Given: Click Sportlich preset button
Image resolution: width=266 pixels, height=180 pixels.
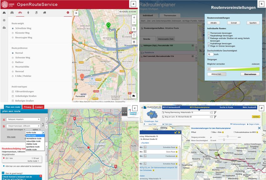Looking at the screenshot, I should point(253,23).
